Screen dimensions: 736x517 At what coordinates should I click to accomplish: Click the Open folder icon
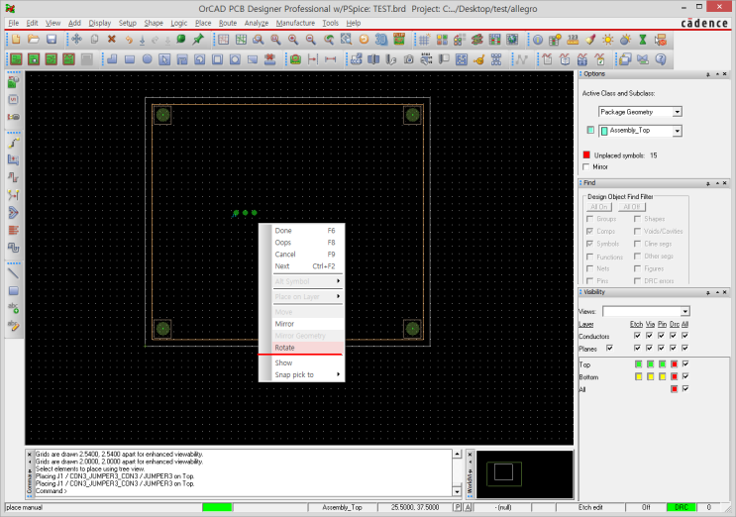coord(34,40)
